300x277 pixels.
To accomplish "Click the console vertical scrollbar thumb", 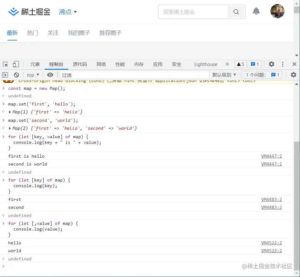I will click(297, 205).
